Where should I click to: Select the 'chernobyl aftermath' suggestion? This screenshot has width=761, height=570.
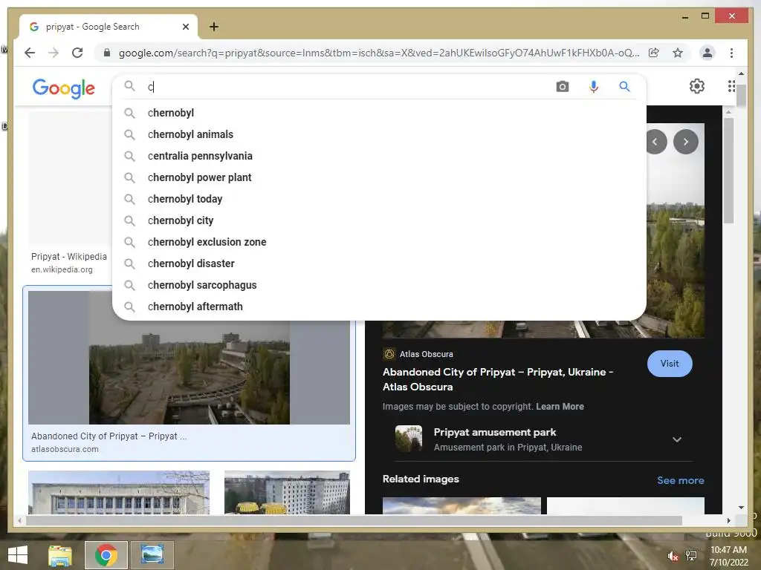pyautogui.click(x=379, y=307)
